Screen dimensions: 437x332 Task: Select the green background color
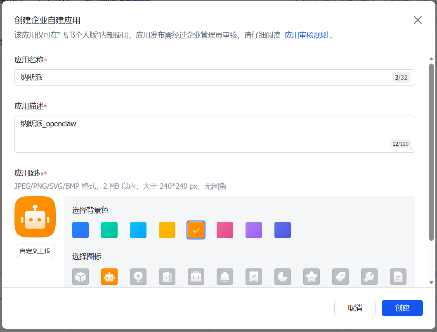pyautogui.click(x=109, y=230)
